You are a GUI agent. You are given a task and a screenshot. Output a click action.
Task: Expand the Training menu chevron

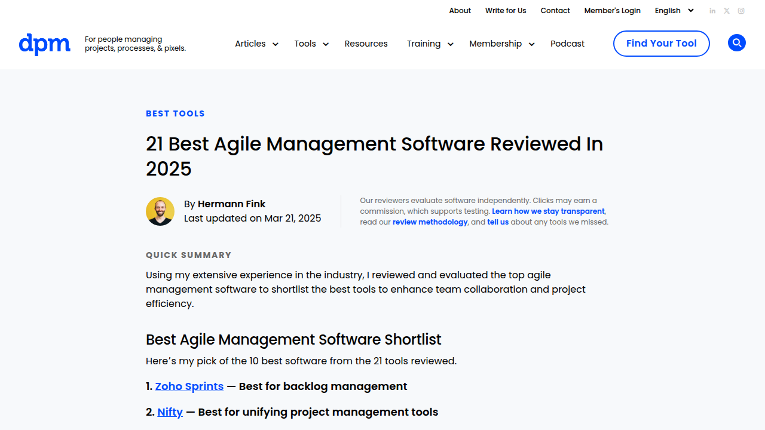(451, 44)
